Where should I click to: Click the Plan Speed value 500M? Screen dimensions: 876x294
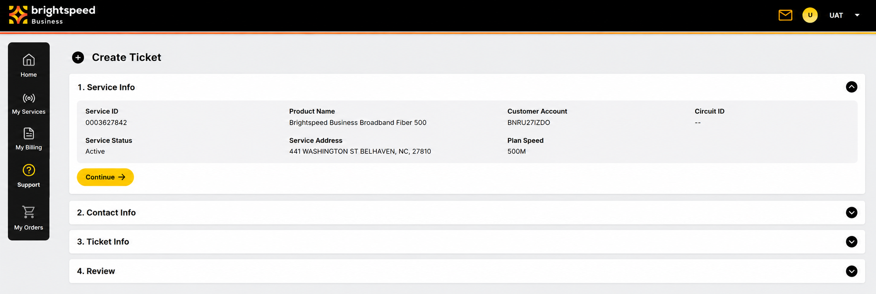[517, 151]
